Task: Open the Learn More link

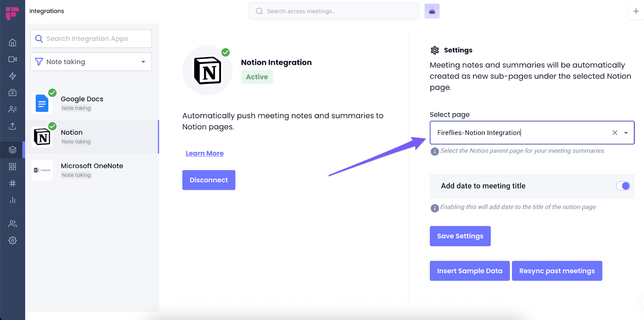Action: [204, 153]
